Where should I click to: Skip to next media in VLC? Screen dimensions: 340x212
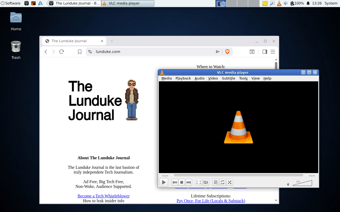189,182
